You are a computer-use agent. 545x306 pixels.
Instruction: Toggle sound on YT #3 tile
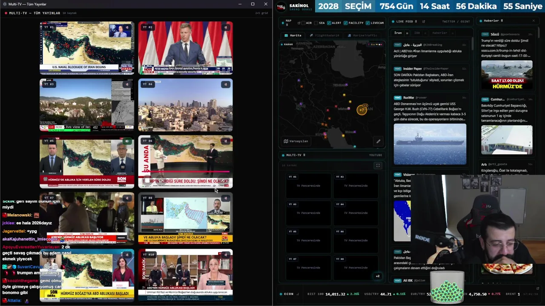point(127,85)
